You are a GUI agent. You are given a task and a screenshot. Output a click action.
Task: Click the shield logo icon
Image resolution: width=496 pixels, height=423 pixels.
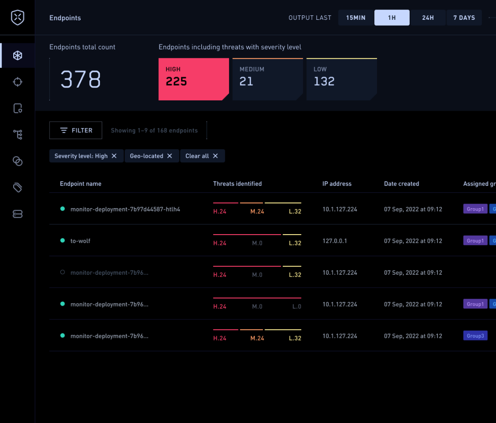17,18
